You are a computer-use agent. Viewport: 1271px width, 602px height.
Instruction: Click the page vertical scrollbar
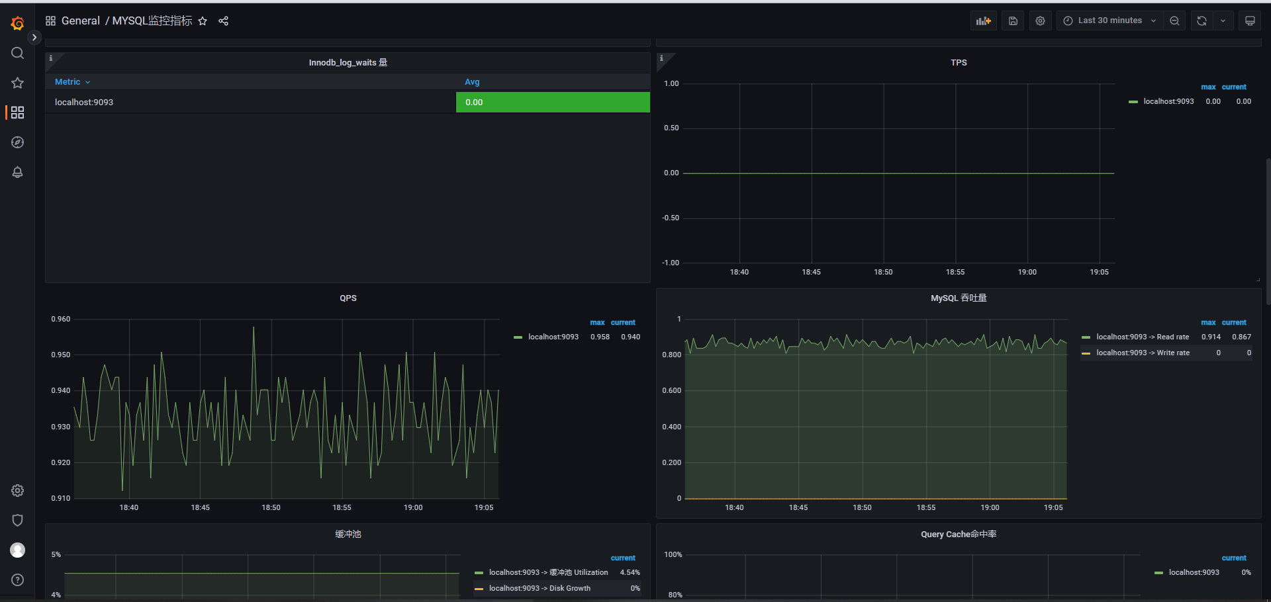click(x=1268, y=232)
